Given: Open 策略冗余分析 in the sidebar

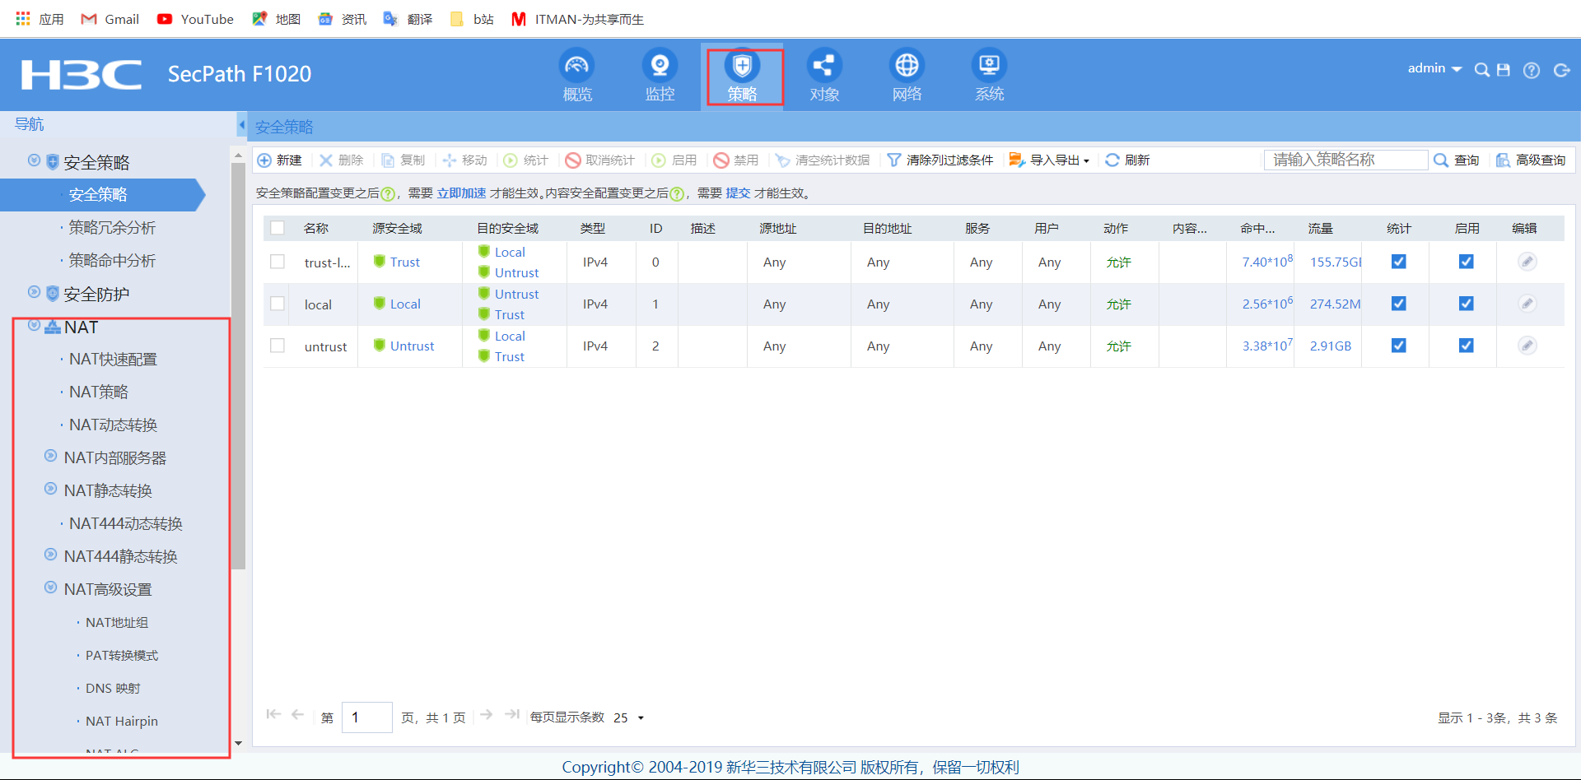Looking at the screenshot, I should click(x=112, y=228).
